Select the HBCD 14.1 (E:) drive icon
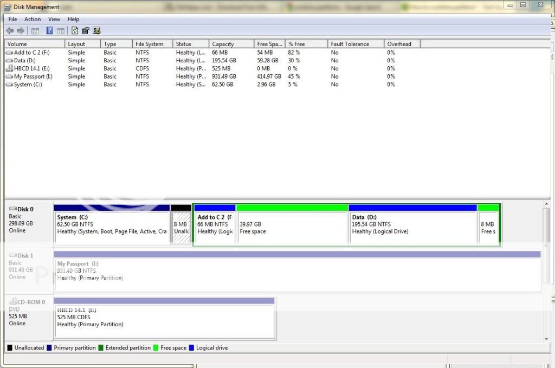Image resolution: width=555 pixels, height=368 pixels. point(9,69)
